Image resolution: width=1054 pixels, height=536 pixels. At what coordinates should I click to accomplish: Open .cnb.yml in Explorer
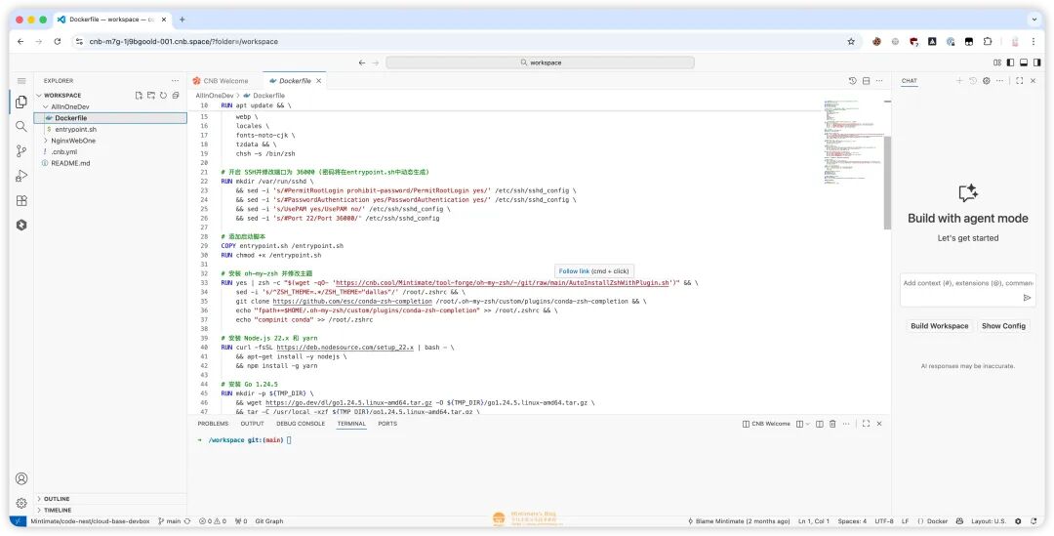(x=63, y=152)
